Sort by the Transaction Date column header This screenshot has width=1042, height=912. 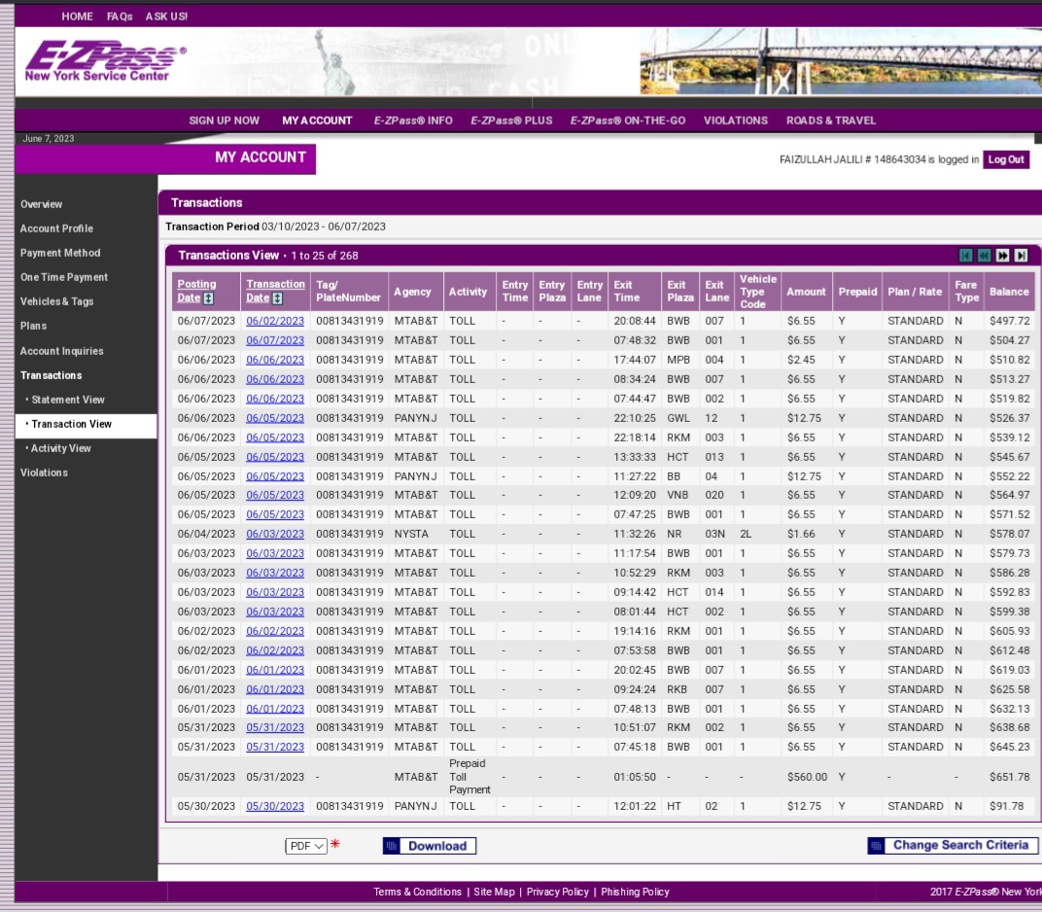pos(275,291)
